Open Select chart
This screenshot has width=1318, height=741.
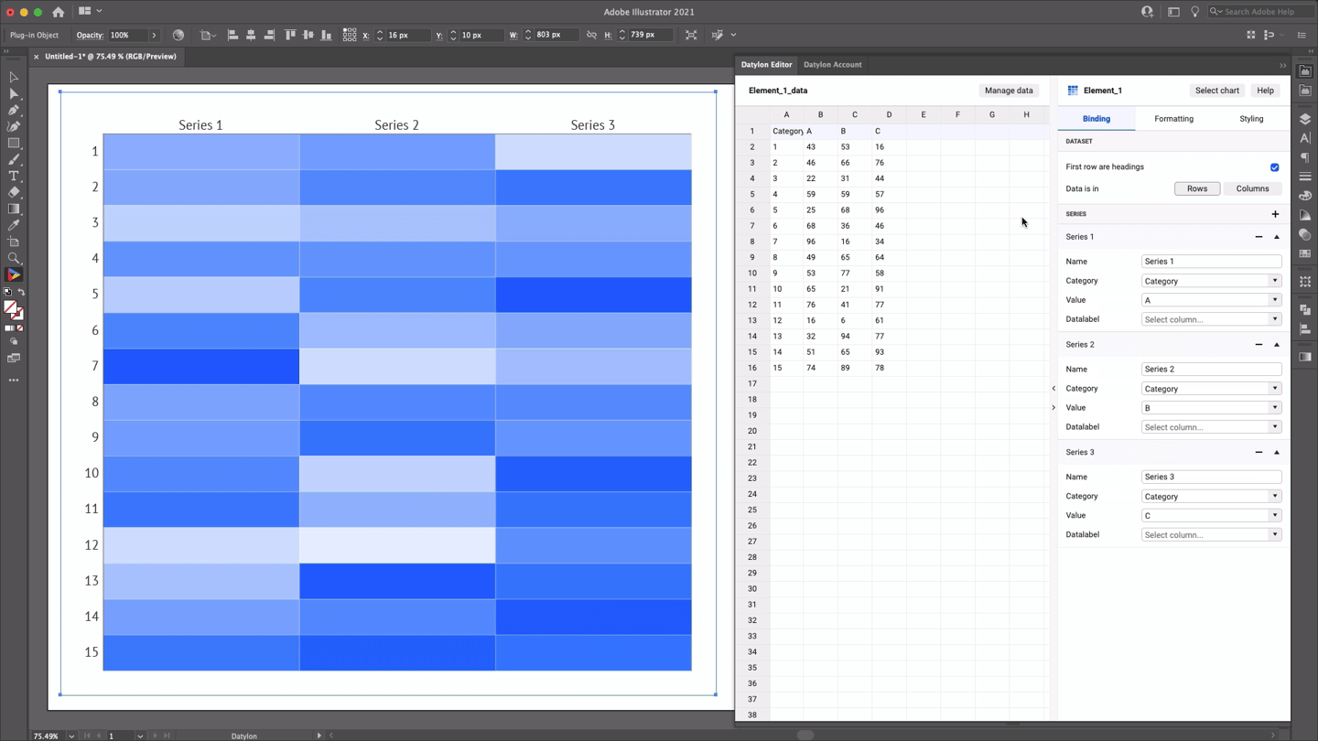(x=1216, y=90)
